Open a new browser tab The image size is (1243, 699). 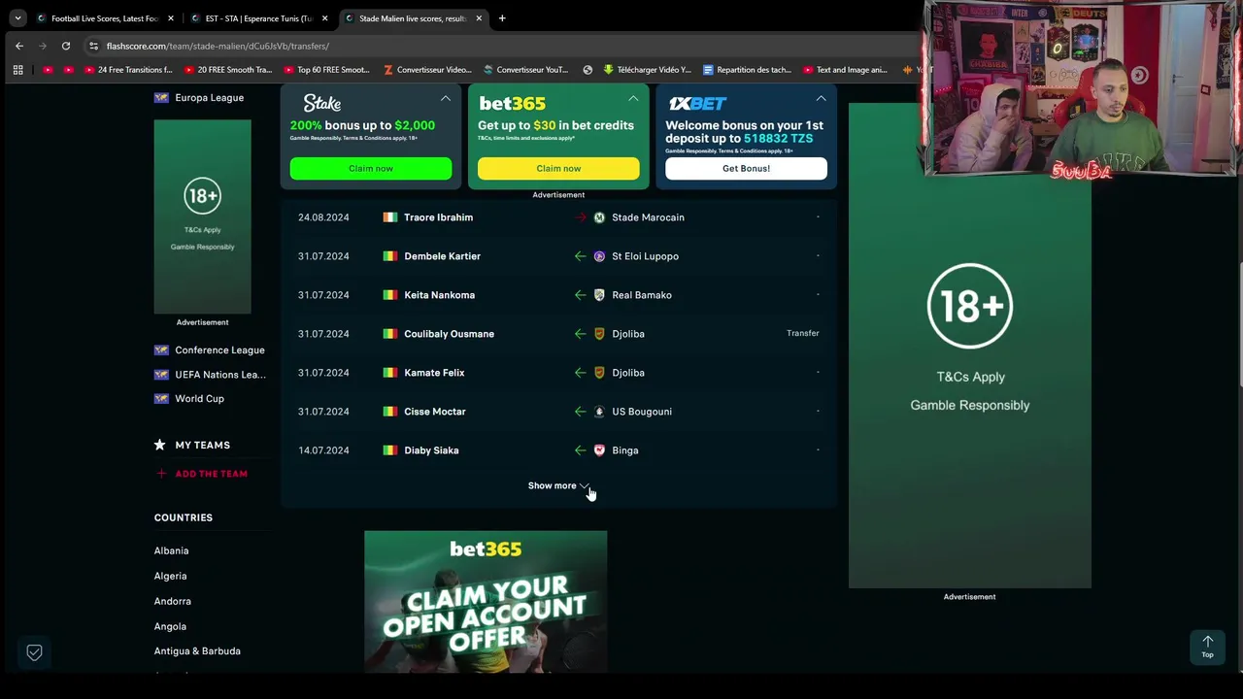tap(502, 18)
